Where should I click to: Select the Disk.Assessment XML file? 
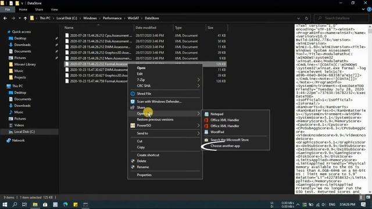(145, 41)
